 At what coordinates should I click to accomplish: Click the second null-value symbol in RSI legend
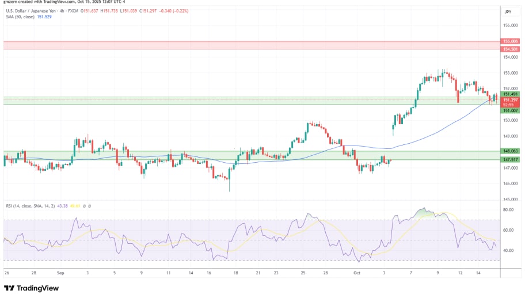point(90,205)
